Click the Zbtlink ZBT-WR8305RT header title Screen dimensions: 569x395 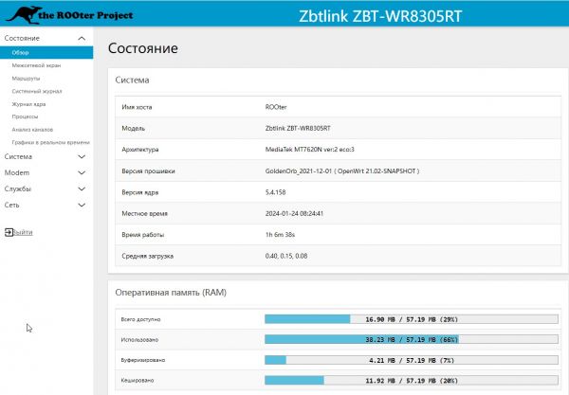point(380,16)
